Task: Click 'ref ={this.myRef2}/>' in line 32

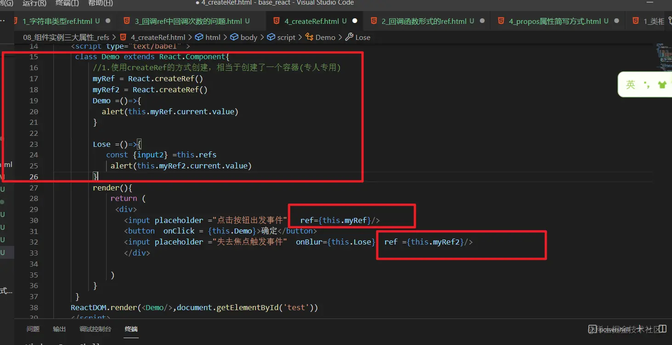Action: coord(429,242)
